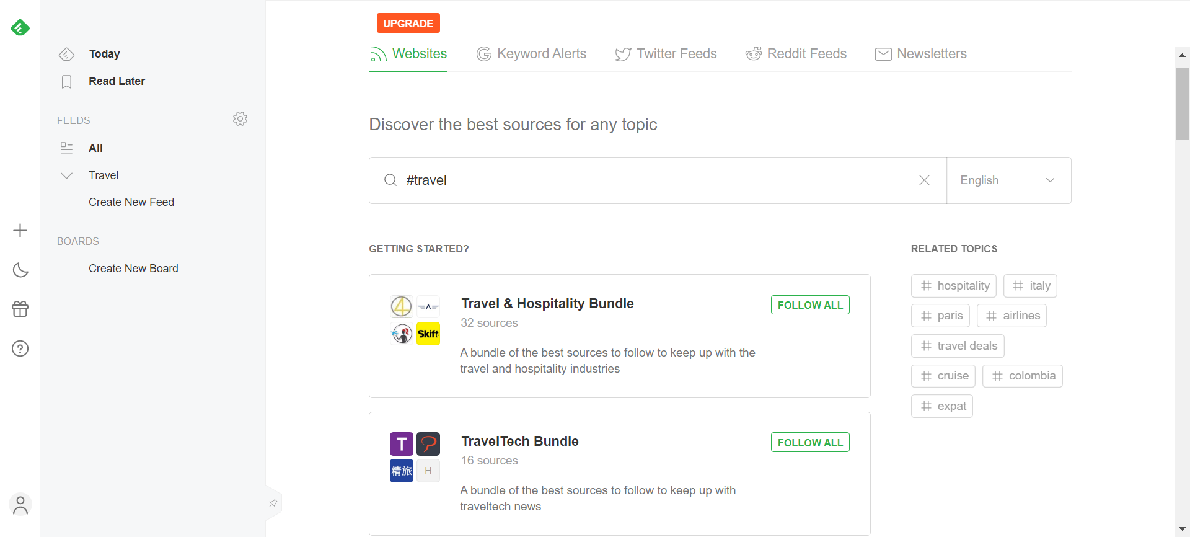1190x537 pixels.
Task: Clear the search with the X icon
Action: click(x=924, y=180)
